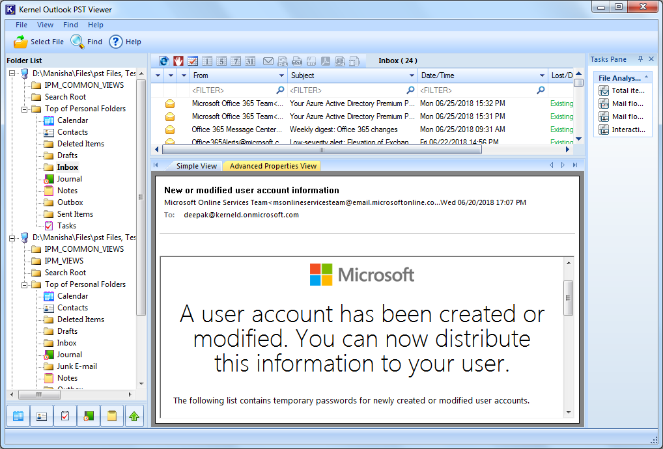Click the Subject filter input field
Screen dimensions: 663x449
(346, 90)
